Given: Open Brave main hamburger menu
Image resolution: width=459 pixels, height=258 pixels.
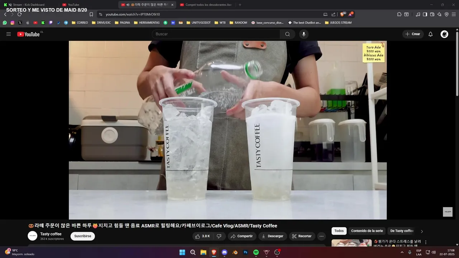Looking at the screenshot, I should (454, 14).
